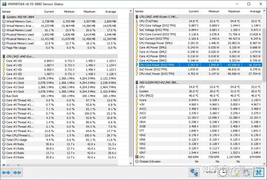Click the Current column header

click(x=49, y=11)
